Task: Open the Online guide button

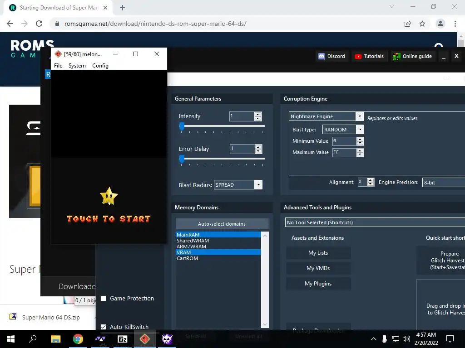Action: (x=412, y=56)
